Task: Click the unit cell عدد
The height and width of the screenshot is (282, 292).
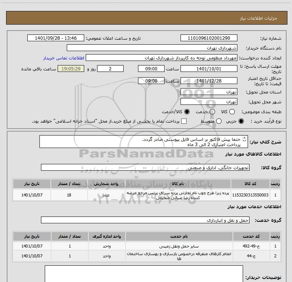Action: [106, 195]
